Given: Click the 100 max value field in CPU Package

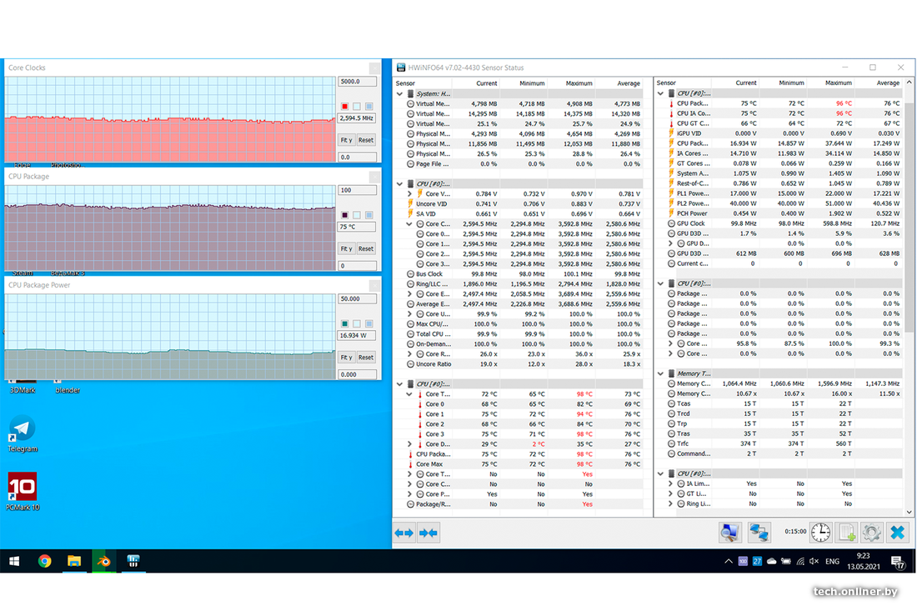Looking at the screenshot, I should pyautogui.click(x=357, y=190).
